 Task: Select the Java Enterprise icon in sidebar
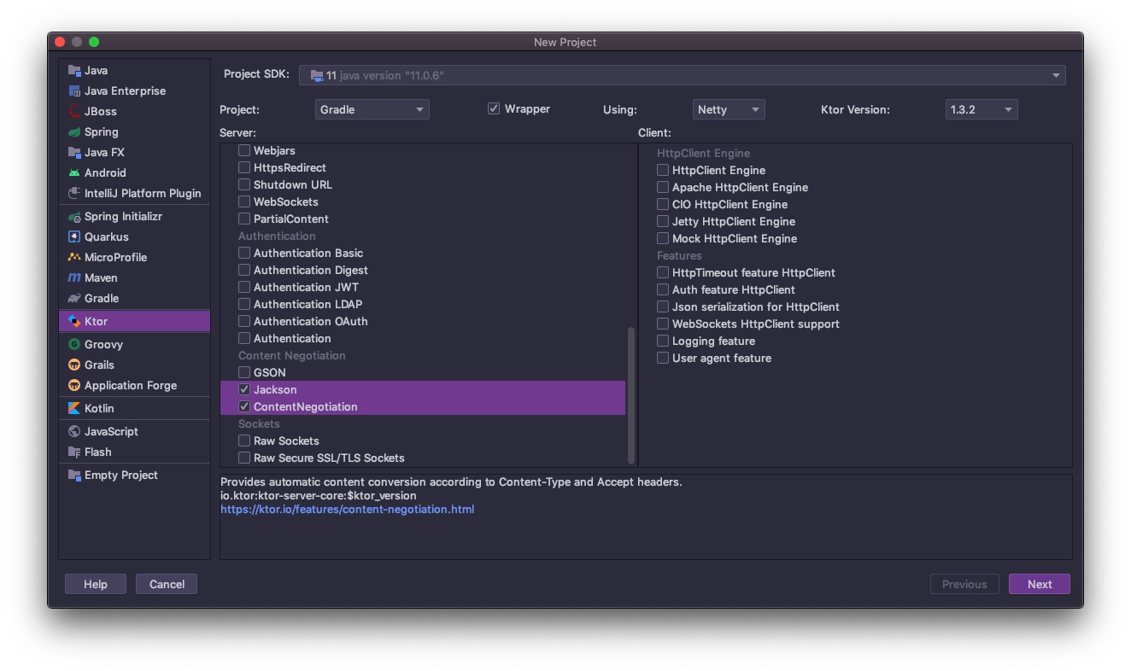coord(74,91)
